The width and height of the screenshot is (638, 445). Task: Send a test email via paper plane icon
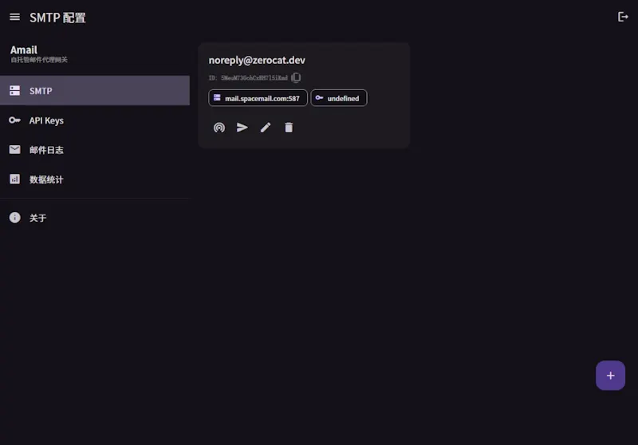(x=242, y=128)
